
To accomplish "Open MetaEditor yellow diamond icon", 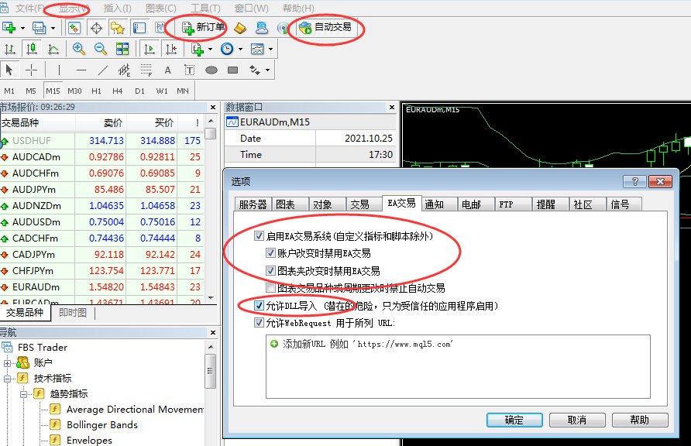I will point(239,28).
